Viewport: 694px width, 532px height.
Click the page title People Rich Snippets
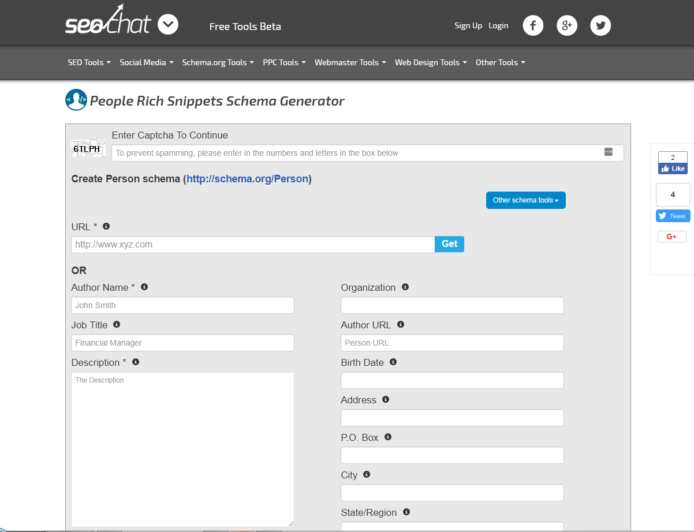(217, 101)
